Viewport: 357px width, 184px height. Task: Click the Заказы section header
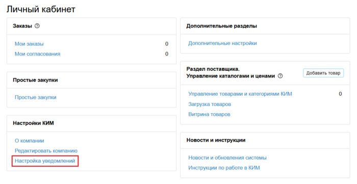point(22,26)
